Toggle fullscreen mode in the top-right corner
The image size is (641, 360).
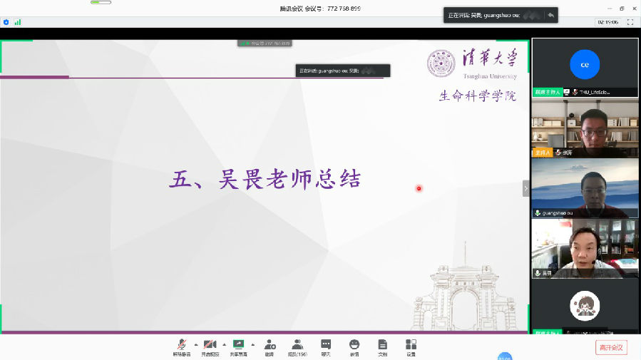pos(630,22)
